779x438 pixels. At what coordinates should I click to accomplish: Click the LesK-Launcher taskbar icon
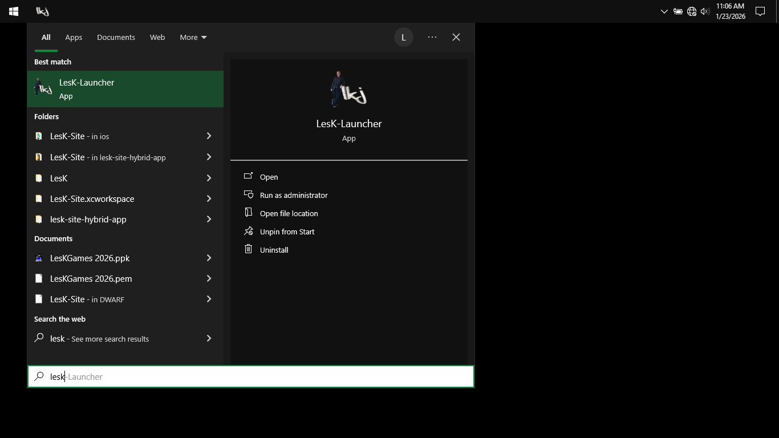42,11
